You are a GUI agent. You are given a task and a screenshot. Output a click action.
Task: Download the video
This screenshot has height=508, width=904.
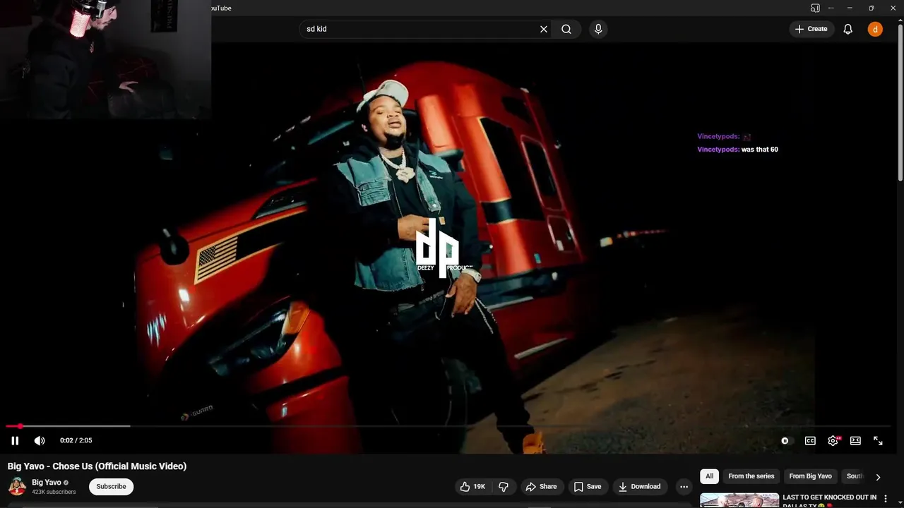coord(639,487)
